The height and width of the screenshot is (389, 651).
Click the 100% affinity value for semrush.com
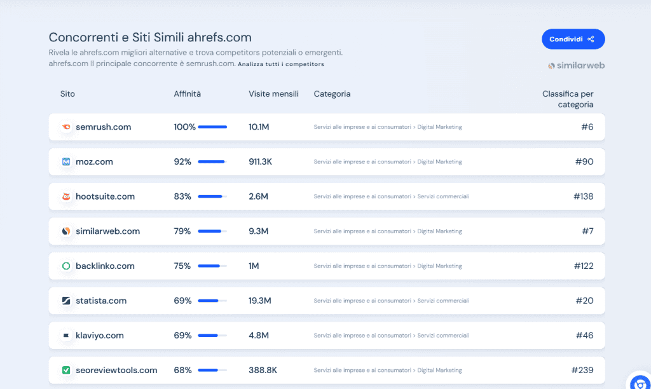(x=184, y=127)
